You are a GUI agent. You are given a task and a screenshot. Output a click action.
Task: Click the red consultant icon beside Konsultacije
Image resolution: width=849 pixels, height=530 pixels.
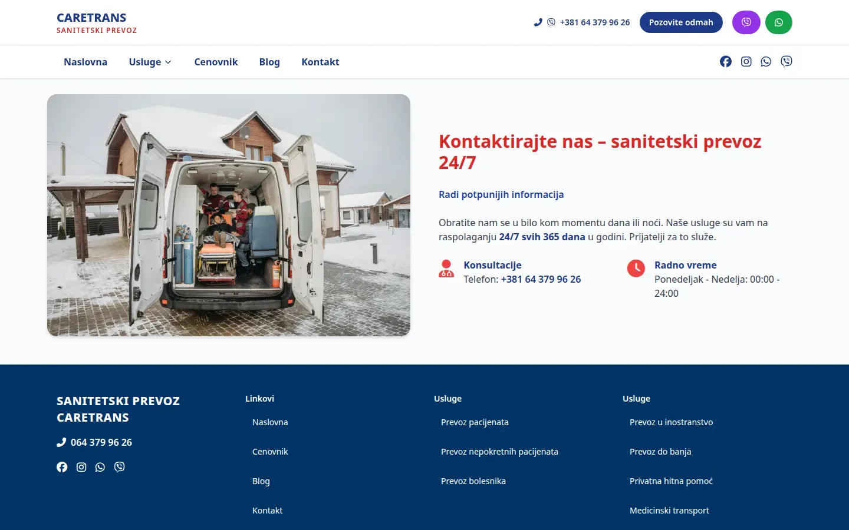(x=446, y=269)
